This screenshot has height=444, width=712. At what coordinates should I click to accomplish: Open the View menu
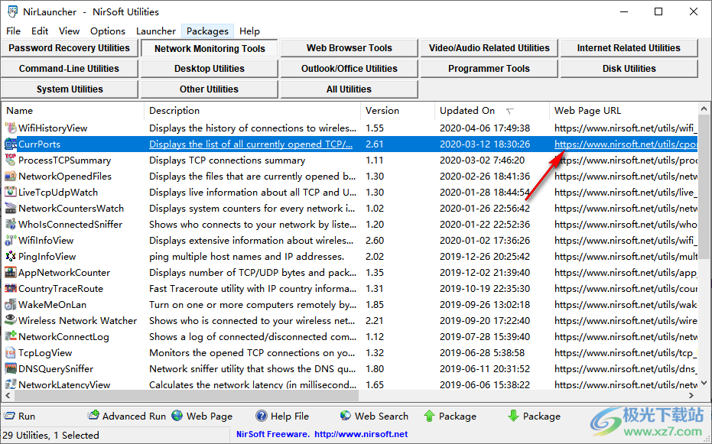pos(69,31)
